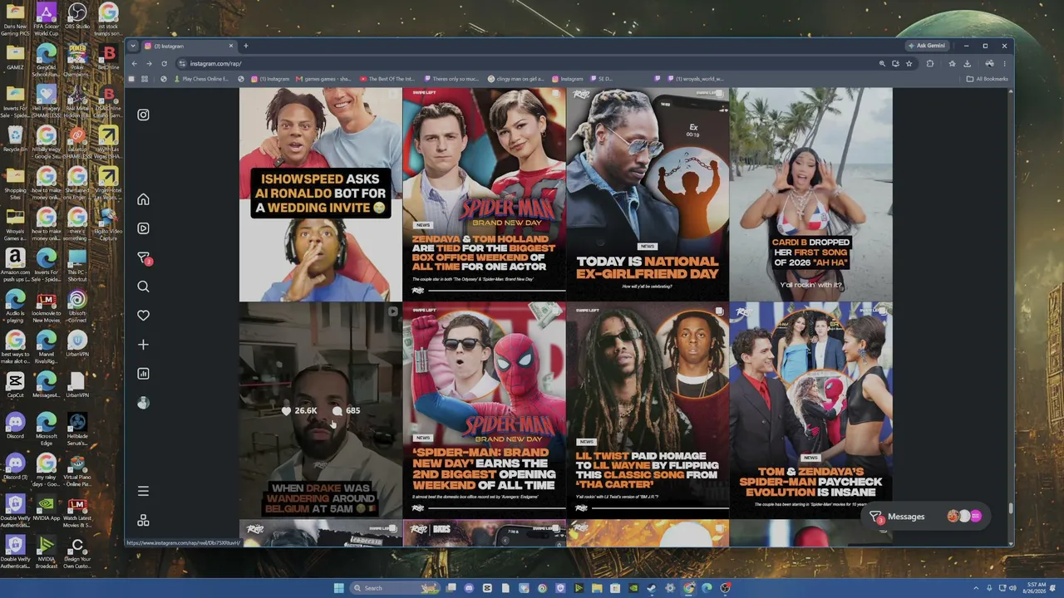Open the profile avatar in the sidebar
The height and width of the screenshot is (598, 1064).
[143, 403]
